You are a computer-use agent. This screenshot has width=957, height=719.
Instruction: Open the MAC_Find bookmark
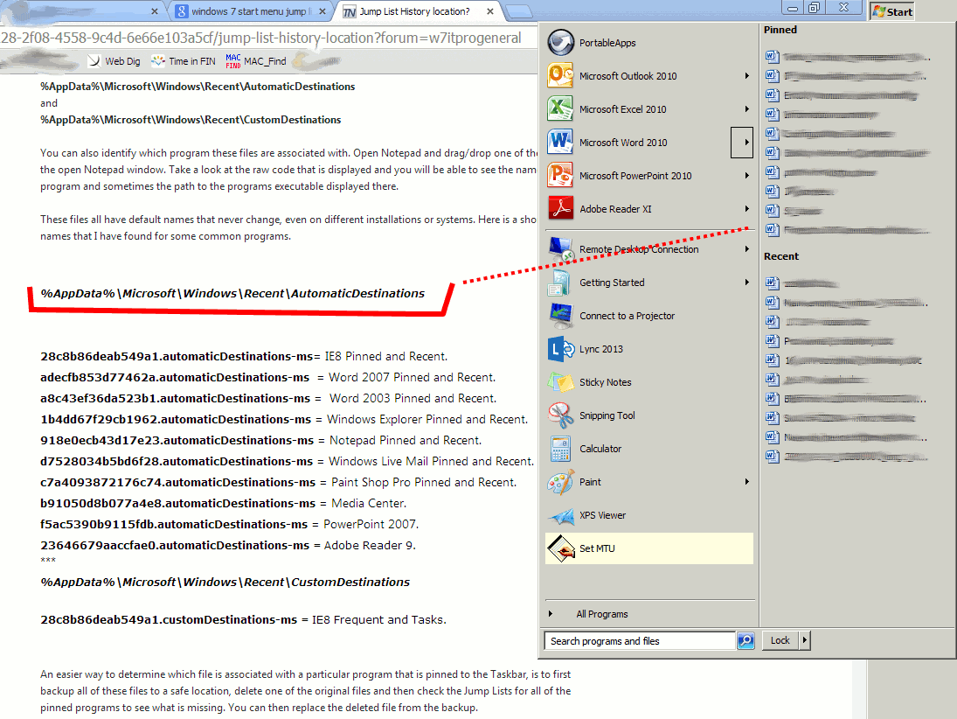(x=256, y=61)
